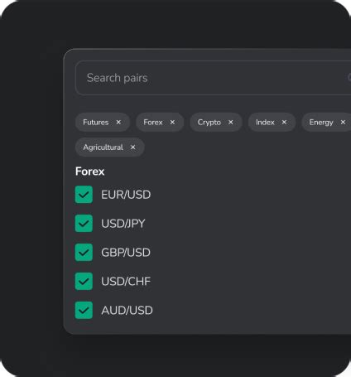The width and height of the screenshot is (351, 377).
Task: Untick the USD/CHF checkbox
Action: (84, 281)
